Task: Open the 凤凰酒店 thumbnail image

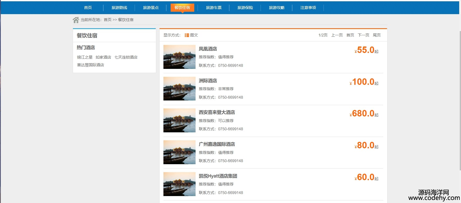Action: pyautogui.click(x=179, y=57)
